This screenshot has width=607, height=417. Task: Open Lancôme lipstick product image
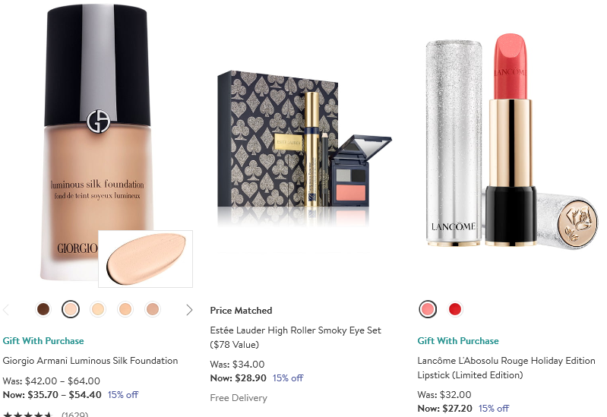(511, 141)
